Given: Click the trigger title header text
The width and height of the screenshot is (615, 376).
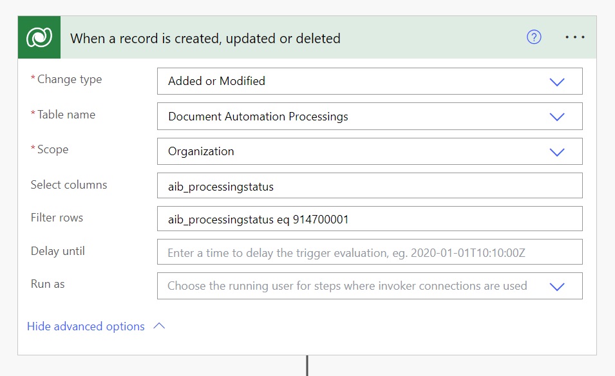Looking at the screenshot, I should click(x=205, y=39).
